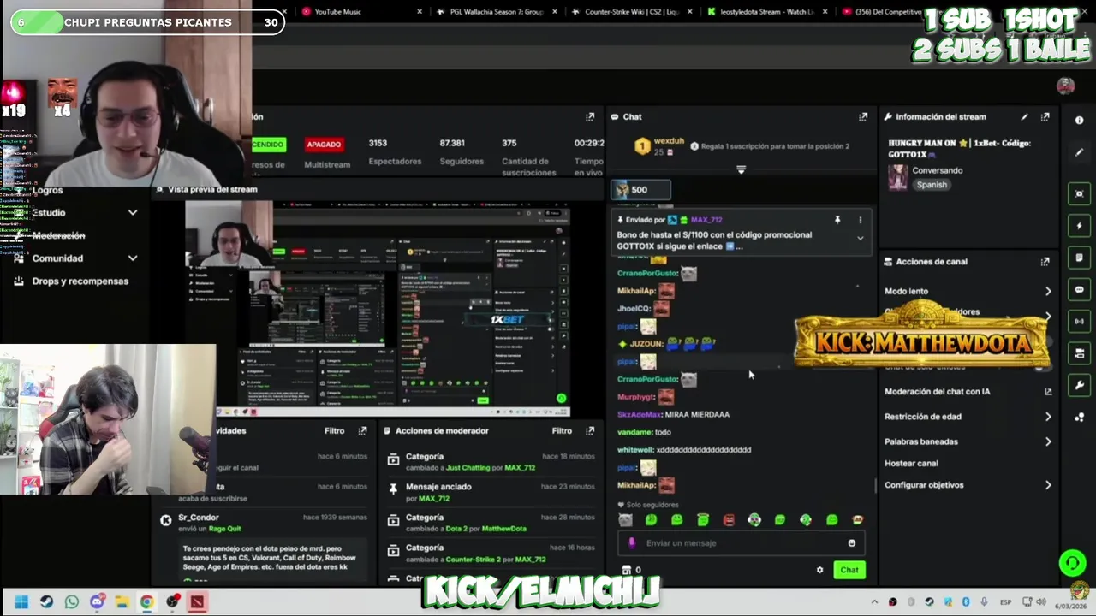The image size is (1096, 616).
Task: Open WhatsApp from the taskbar
Action: click(x=72, y=601)
